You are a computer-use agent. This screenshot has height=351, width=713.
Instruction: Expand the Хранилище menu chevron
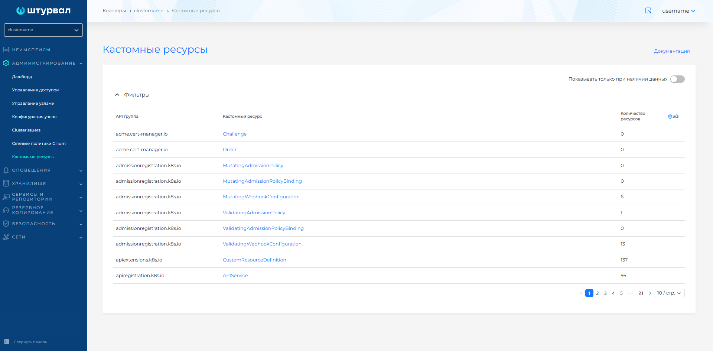click(81, 184)
